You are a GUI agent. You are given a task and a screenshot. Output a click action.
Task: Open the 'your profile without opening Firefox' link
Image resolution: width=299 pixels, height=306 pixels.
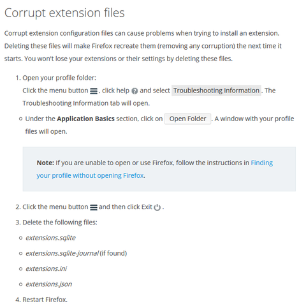90,175
